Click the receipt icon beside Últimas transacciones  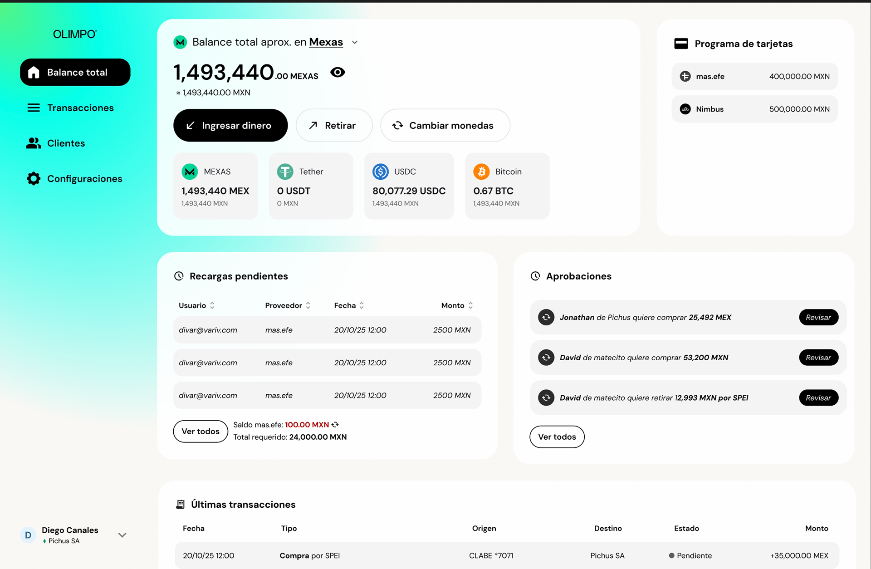[180, 504]
